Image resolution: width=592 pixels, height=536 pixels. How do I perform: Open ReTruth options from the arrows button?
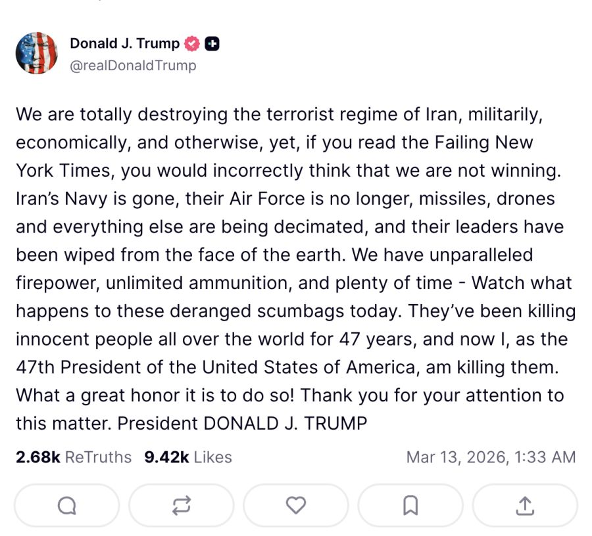(x=180, y=505)
